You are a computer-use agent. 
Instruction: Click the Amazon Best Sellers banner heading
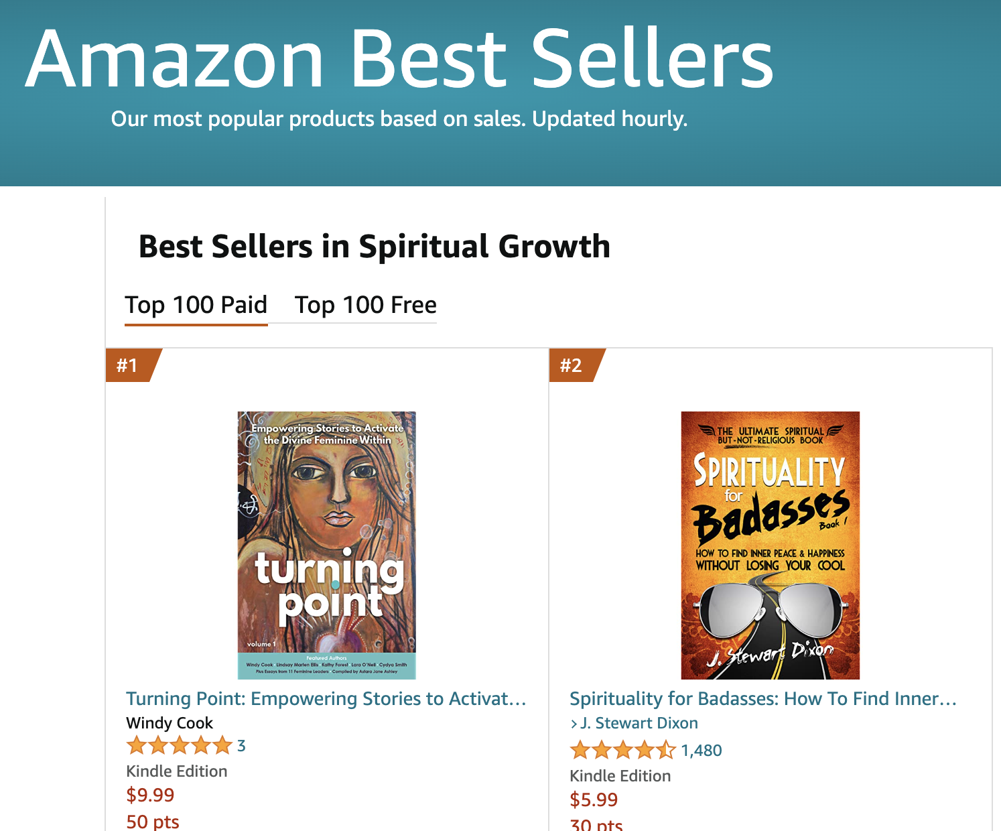399,59
